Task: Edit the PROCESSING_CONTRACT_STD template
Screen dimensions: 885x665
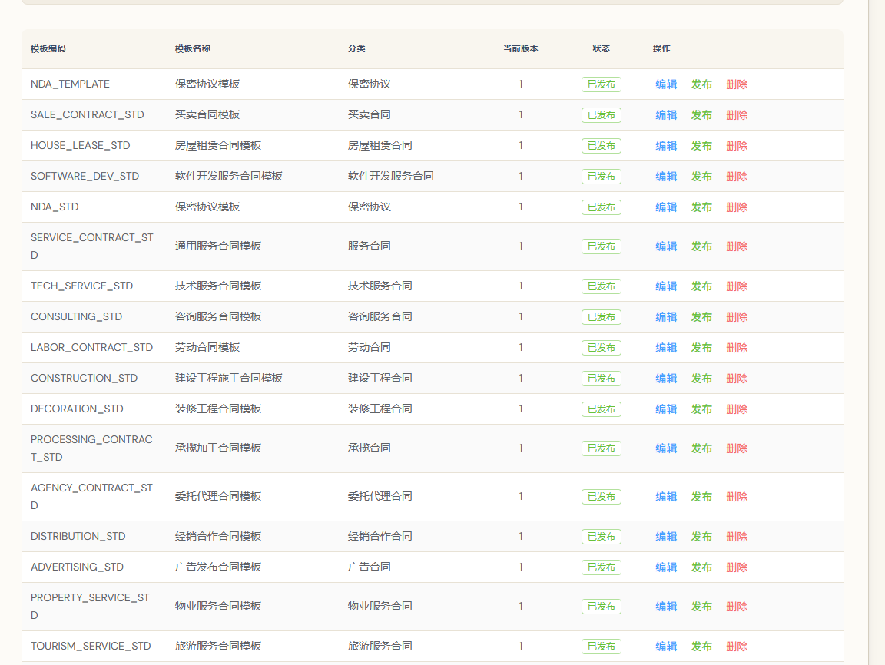Action: tap(666, 448)
